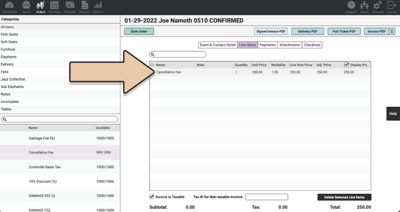This screenshot has width=400, height=212.
Task: Click the clock icon in table header
Action: [x=152, y=65]
